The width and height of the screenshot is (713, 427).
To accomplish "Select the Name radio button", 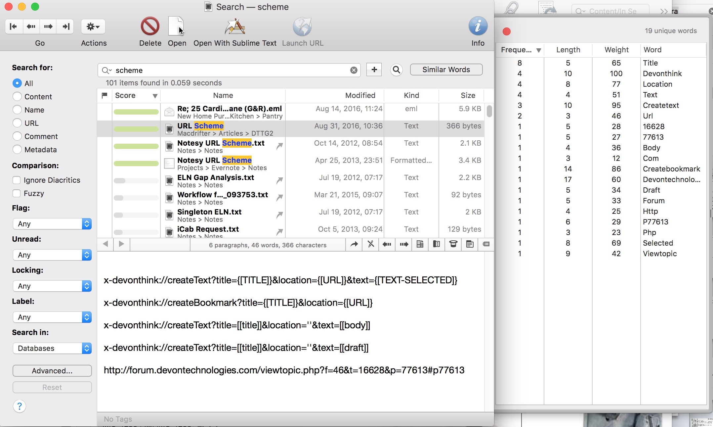I will [17, 109].
